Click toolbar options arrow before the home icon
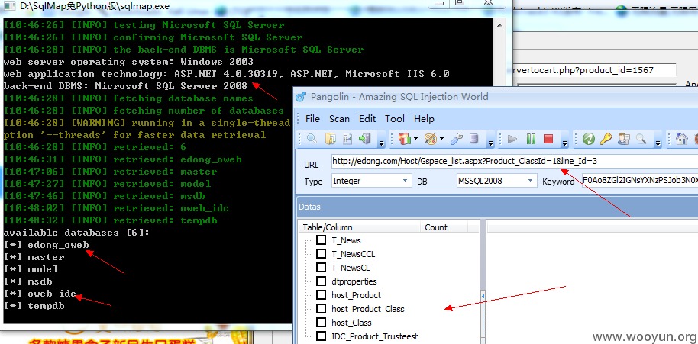Viewport: 698px width, 344px height. pyautogui.click(x=658, y=143)
